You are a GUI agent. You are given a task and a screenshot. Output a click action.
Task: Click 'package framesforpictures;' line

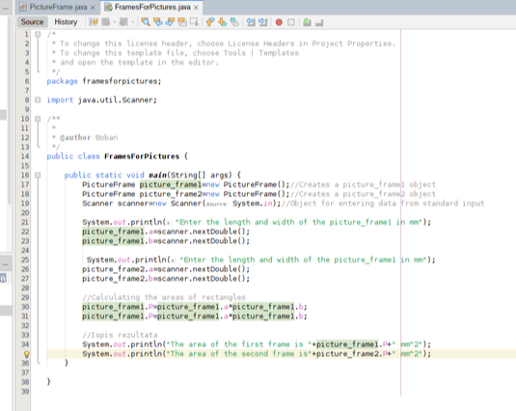(104, 81)
